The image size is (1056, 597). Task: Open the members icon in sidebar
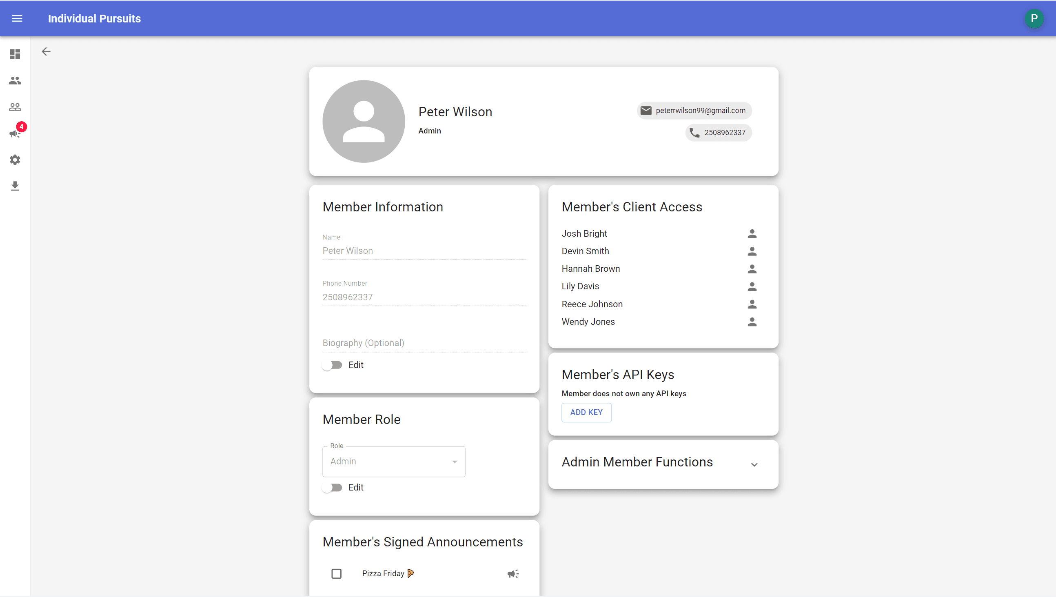click(x=15, y=80)
